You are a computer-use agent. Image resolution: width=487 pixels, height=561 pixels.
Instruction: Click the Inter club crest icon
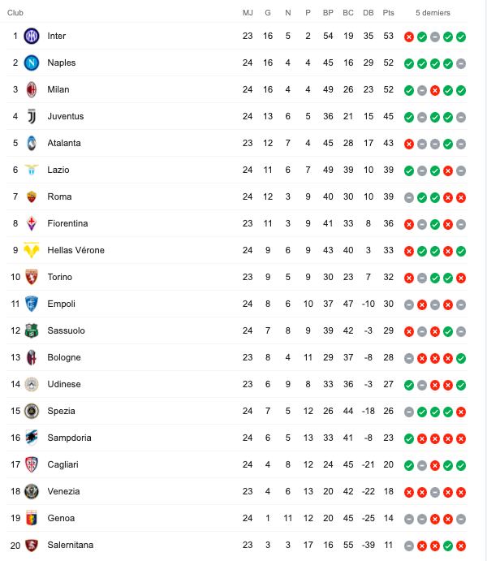point(32,36)
